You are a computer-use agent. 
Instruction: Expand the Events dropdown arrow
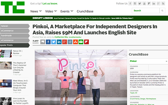pos(72,11)
